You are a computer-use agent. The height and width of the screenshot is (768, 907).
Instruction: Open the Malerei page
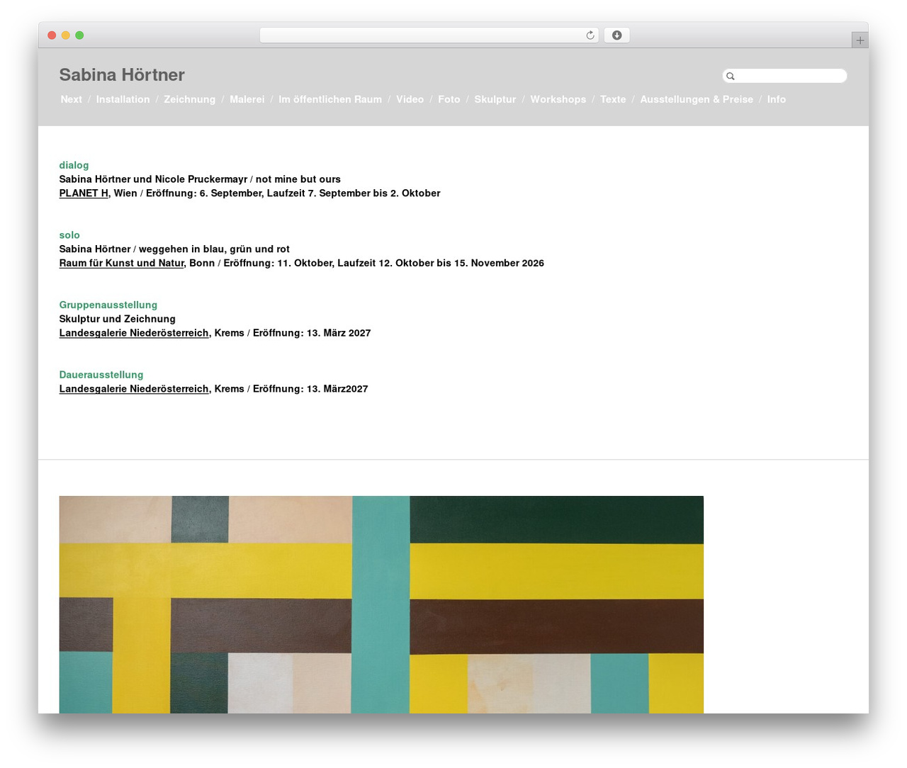click(247, 99)
